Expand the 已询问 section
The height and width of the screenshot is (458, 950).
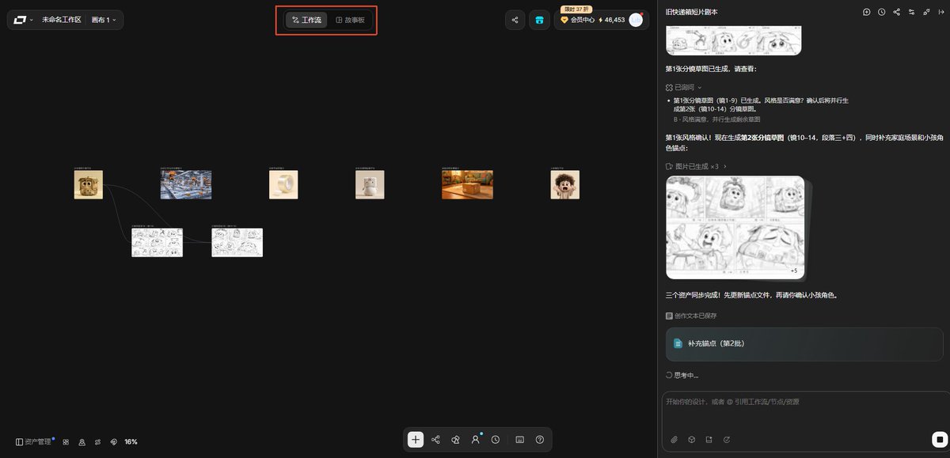click(684, 87)
